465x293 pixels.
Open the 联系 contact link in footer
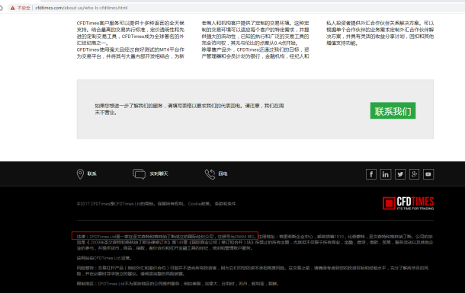click(91, 174)
